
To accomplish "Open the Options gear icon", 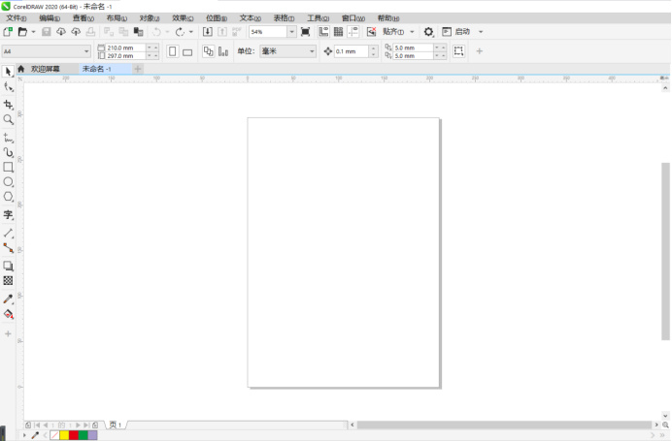I will coord(428,32).
